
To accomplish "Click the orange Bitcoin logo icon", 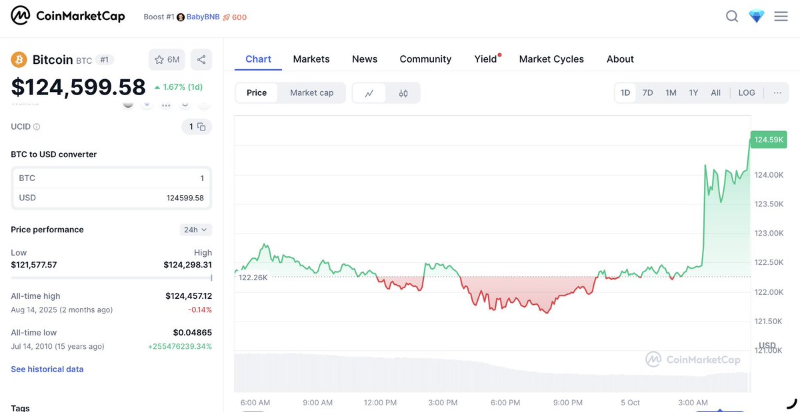I will point(19,60).
